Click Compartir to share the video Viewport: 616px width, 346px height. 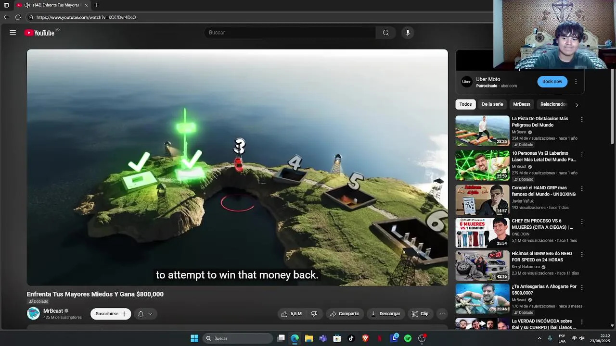click(344, 314)
